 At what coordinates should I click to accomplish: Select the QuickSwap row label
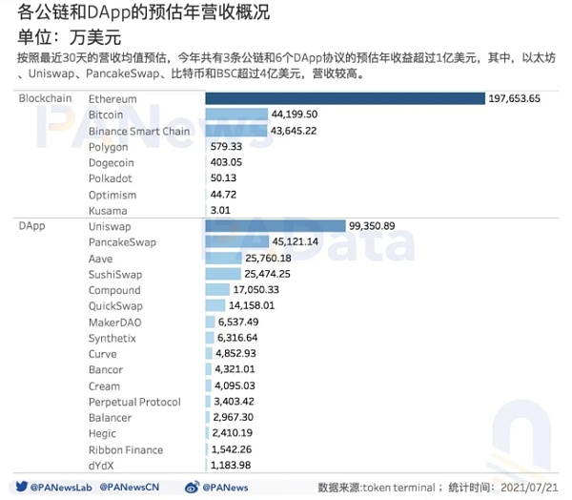[x=115, y=306]
